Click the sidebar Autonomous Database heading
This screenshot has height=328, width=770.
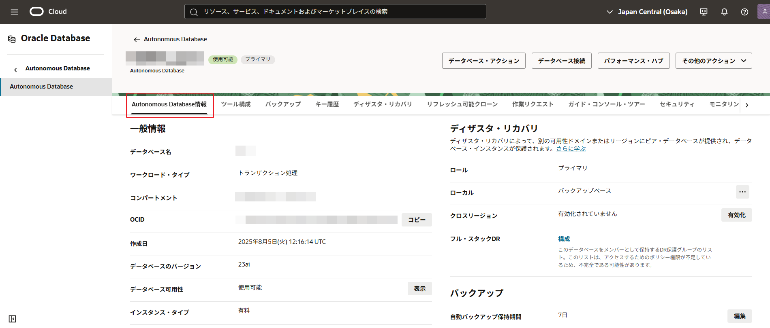[58, 68]
